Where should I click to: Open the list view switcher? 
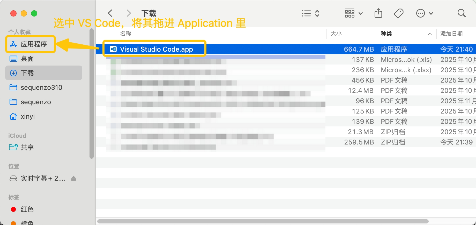click(311, 13)
